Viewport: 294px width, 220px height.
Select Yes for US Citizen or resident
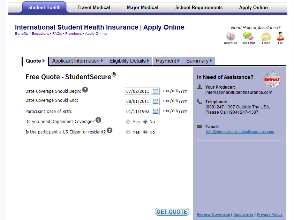pyautogui.click(x=128, y=132)
